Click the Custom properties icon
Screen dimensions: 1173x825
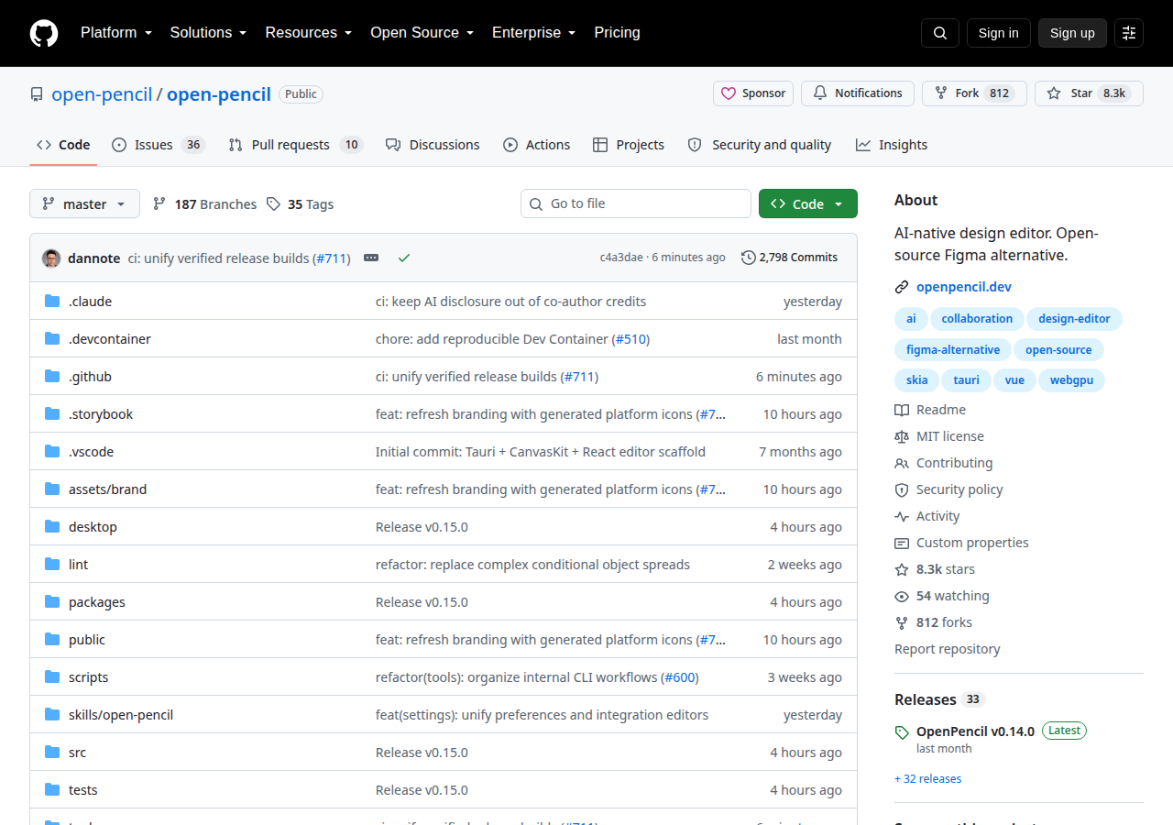click(902, 543)
